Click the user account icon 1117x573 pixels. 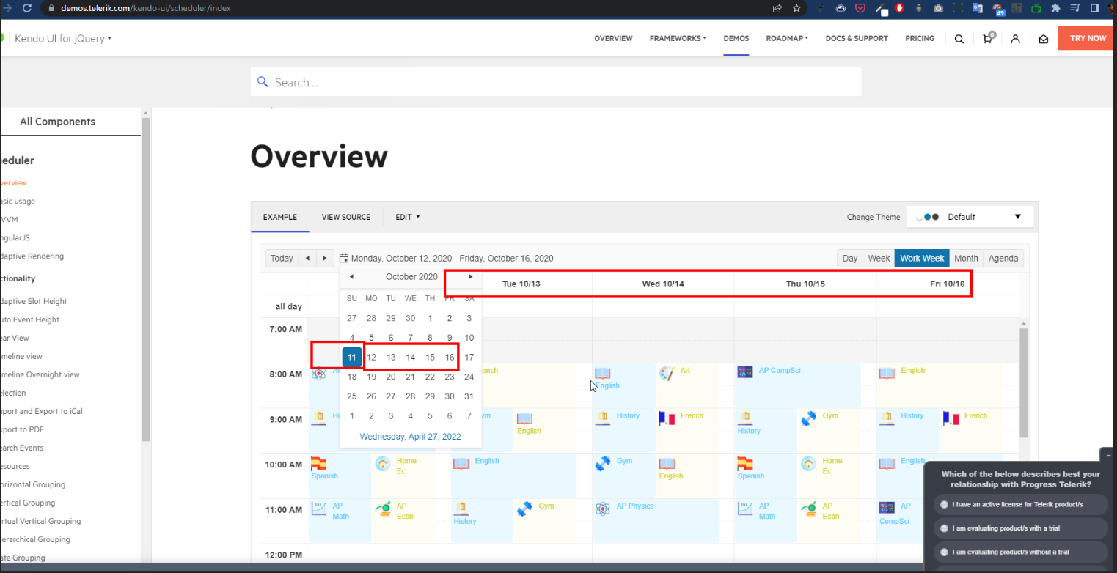point(1015,39)
